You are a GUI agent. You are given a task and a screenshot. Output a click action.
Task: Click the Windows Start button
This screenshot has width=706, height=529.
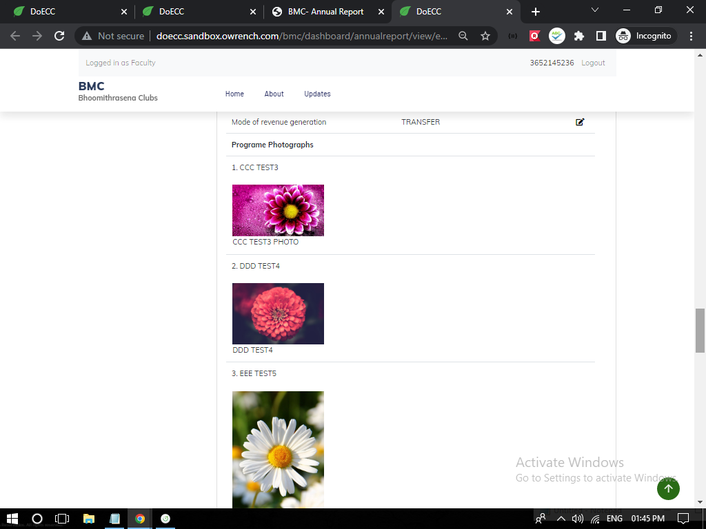(12, 519)
